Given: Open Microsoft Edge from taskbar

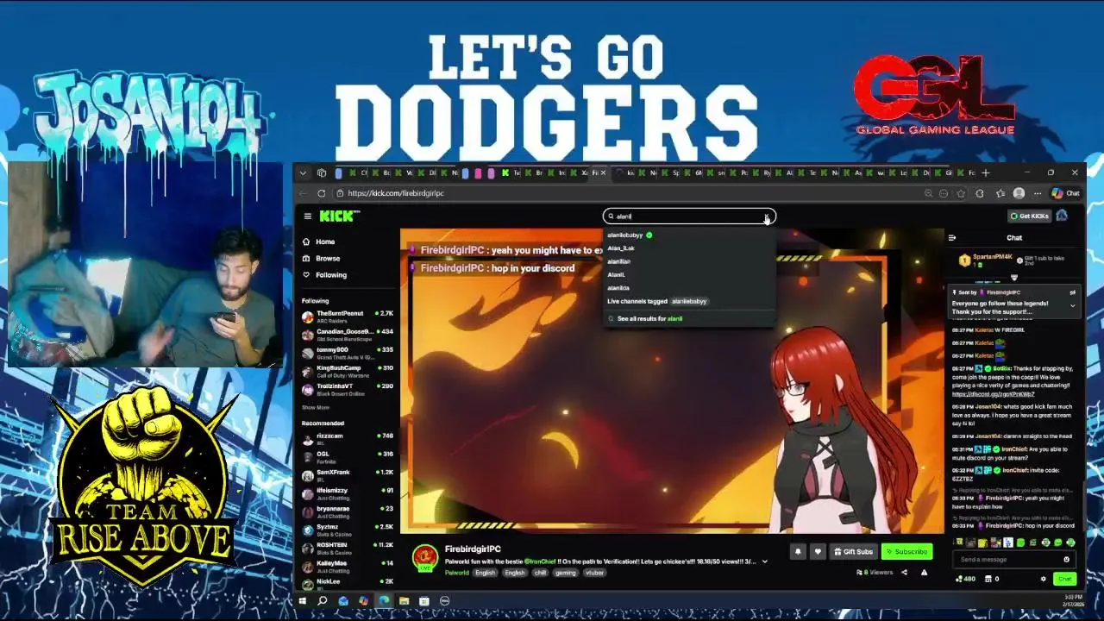Looking at the screenshot, I should click(x=384, y=600).
